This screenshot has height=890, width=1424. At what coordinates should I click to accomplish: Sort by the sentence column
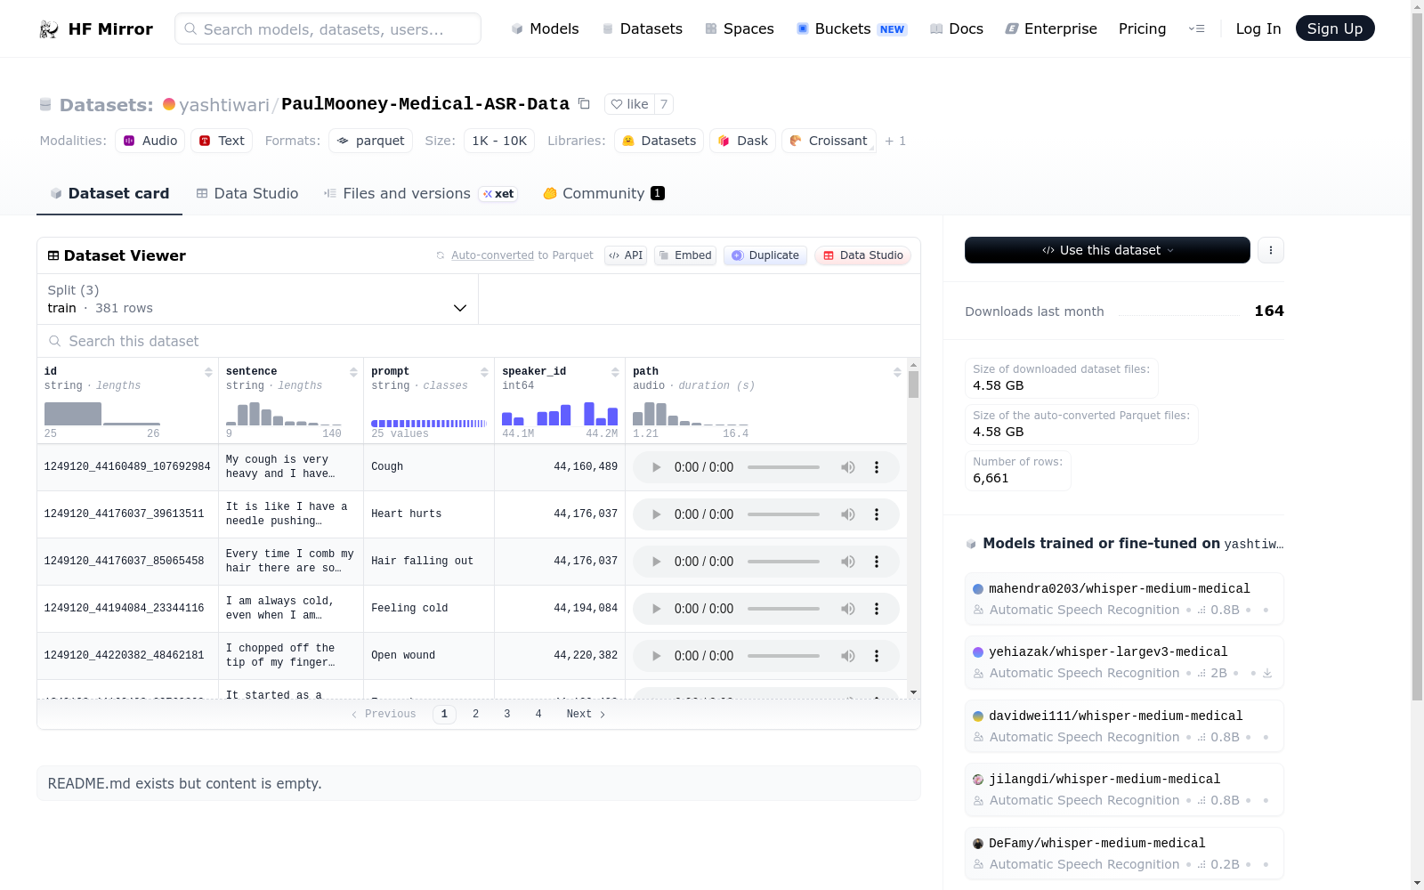click(x=353, y=372)
